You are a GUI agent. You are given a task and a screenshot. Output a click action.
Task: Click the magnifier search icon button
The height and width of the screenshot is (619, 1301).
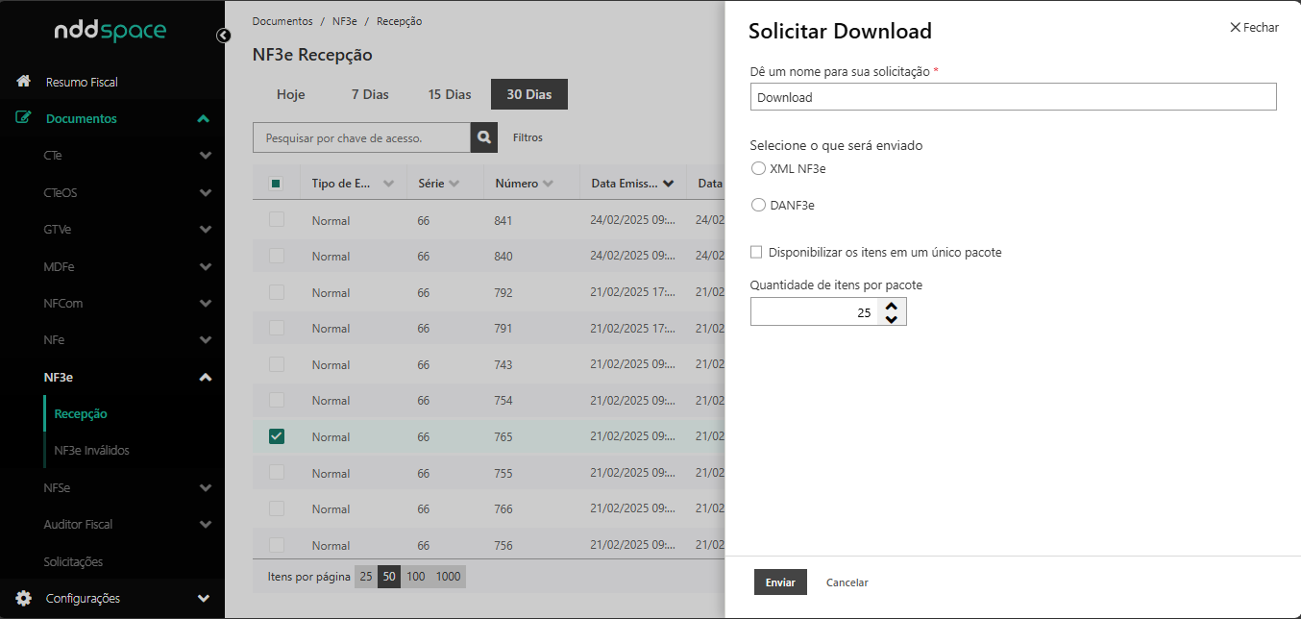(x=484, y=137)
